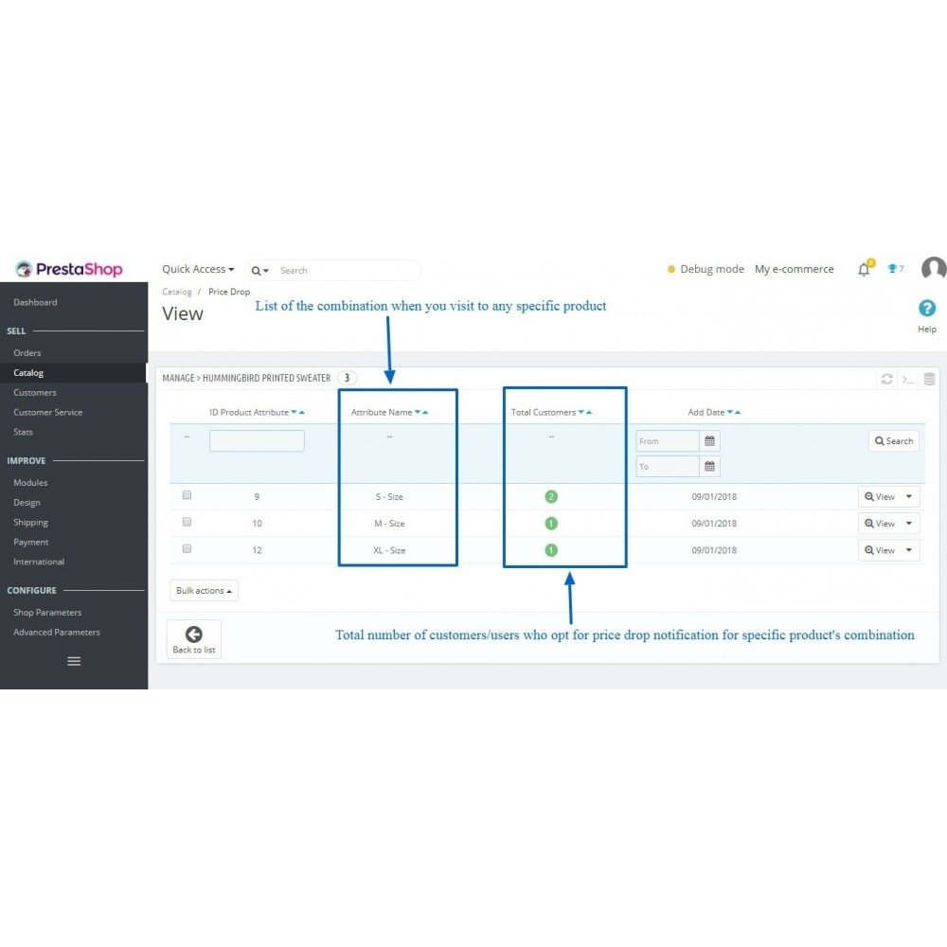Sort Attribute Name descending

418,412
